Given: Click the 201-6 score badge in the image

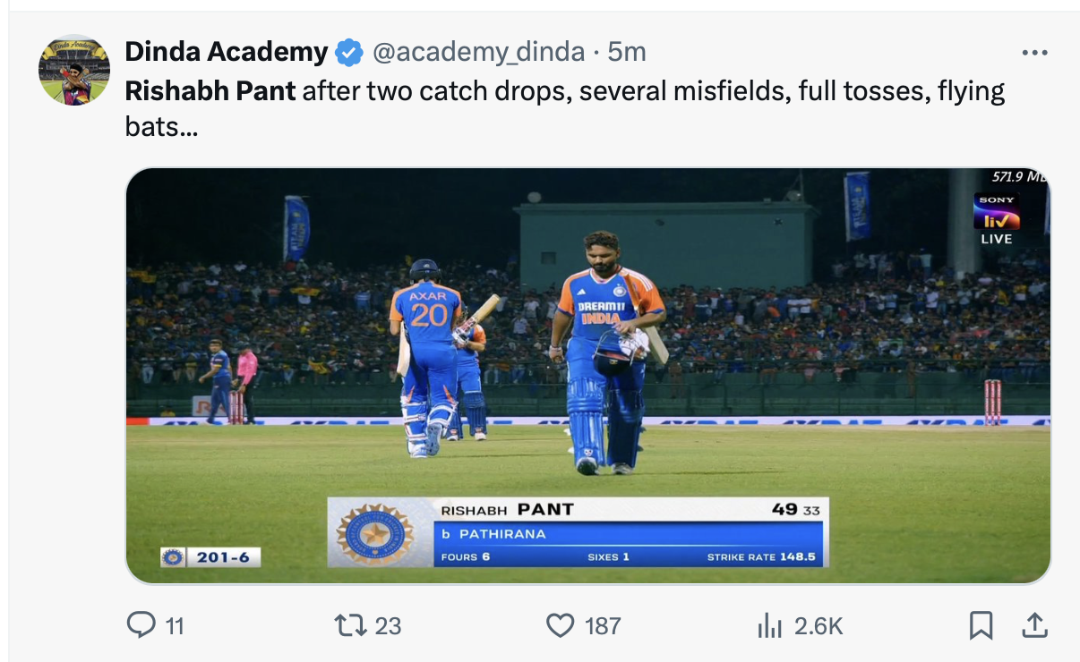Looking at the screenshot, I should pos(211,557).
